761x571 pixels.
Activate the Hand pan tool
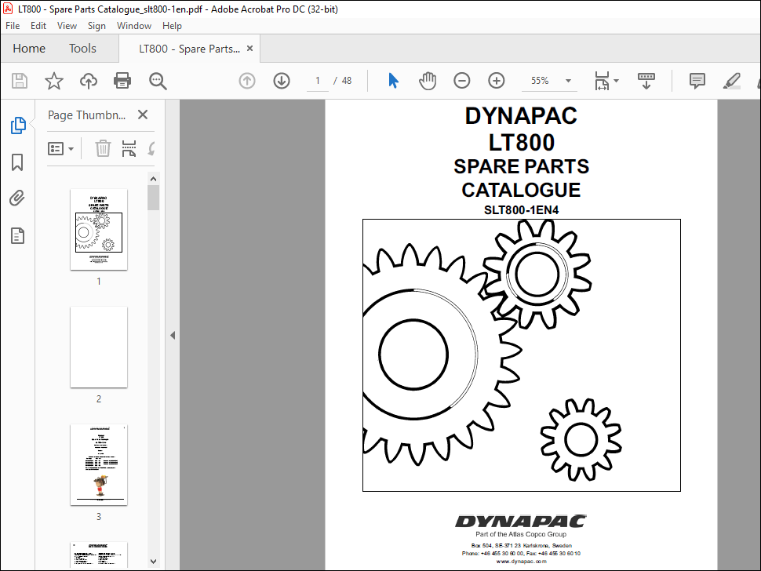[x=428, y=81]
